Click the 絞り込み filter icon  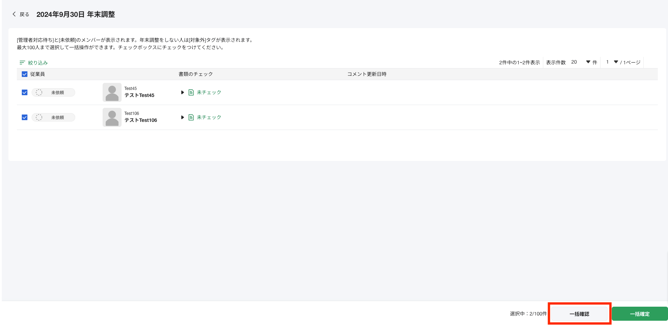pos(22,62)
